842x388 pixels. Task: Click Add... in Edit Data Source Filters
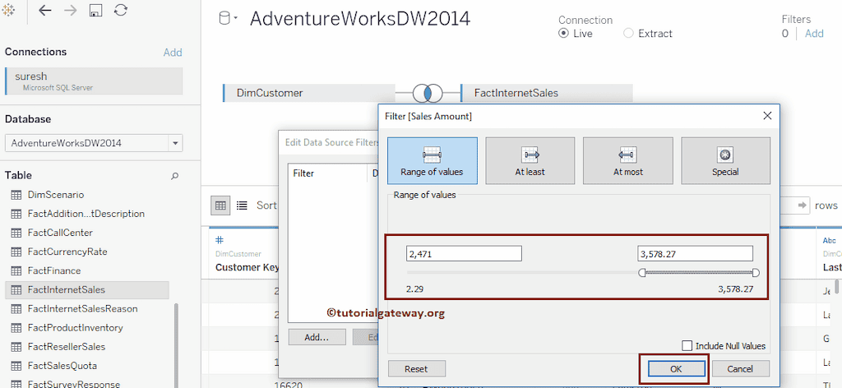[317, 337]
